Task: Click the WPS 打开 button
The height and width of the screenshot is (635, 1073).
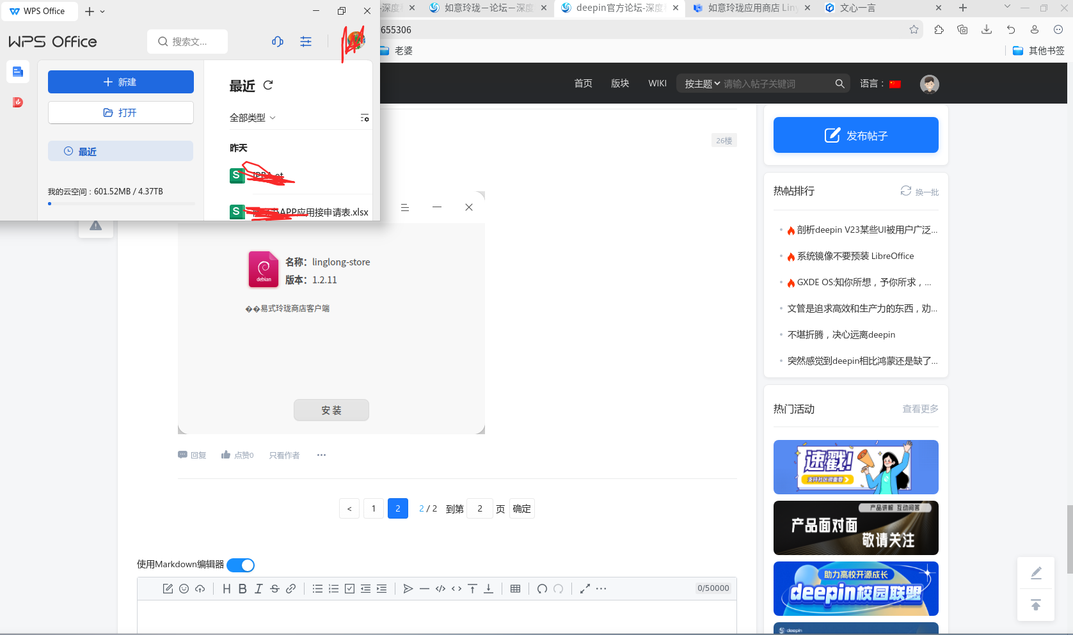Action: coord(121,113)
